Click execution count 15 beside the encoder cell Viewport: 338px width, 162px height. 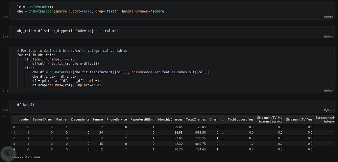(5, 17)
